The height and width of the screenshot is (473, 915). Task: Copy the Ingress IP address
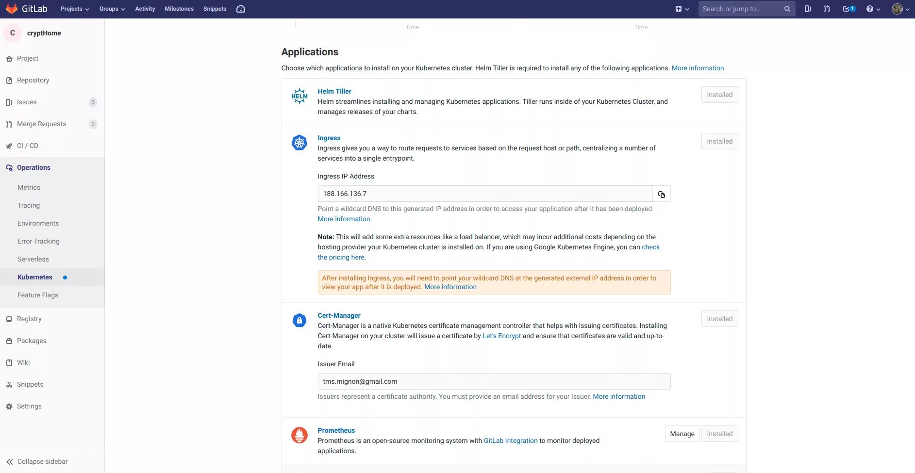(661, 194)
